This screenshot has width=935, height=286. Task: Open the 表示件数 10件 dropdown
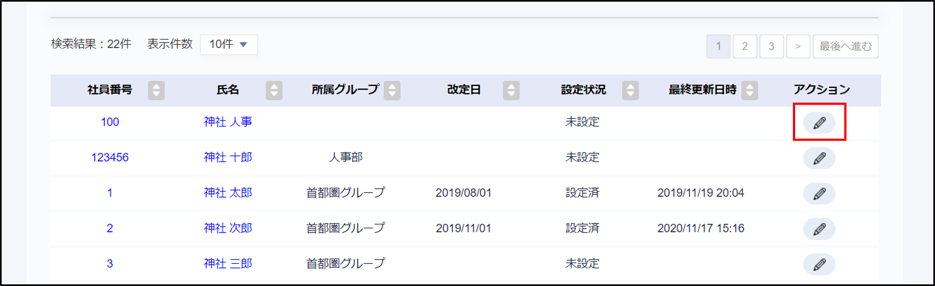tap(229, 45)
